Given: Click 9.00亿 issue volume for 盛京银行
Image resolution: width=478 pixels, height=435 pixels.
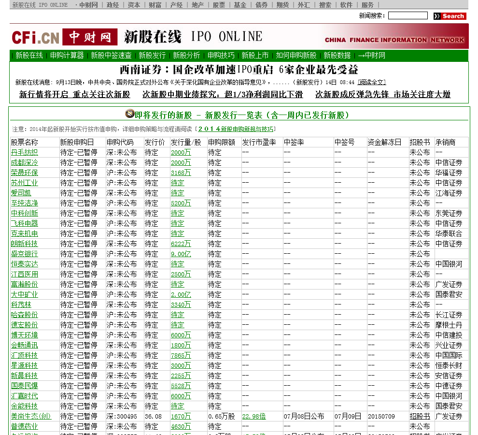Looking at the screenshot, I should pos(181,254).
